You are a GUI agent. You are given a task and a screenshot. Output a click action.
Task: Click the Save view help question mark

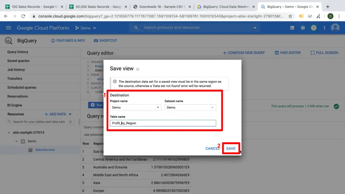138,68
